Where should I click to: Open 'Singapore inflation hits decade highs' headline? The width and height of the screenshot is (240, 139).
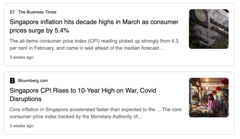point(94,26)
